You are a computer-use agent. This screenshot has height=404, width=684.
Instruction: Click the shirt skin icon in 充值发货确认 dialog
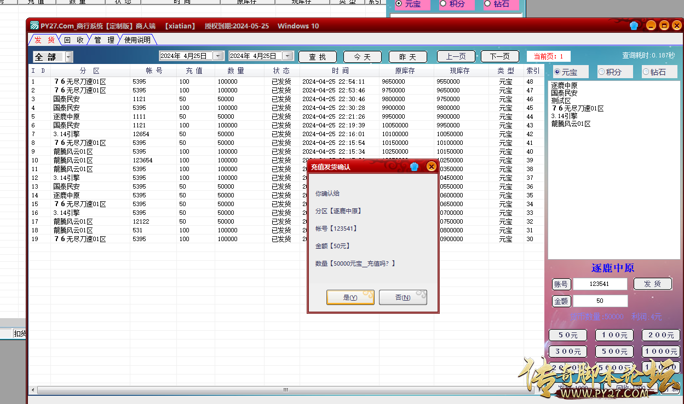[x=414, y=167]
